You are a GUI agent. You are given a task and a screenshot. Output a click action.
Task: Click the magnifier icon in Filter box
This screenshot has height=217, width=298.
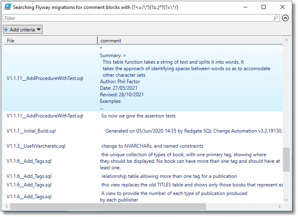click(x=276, y=18)
